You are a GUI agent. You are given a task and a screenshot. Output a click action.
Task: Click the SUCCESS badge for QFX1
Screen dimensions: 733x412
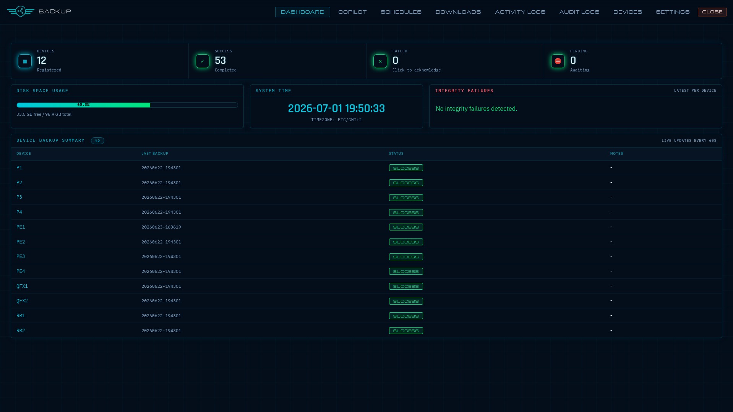pyautogui.click(x=406, y=286)
